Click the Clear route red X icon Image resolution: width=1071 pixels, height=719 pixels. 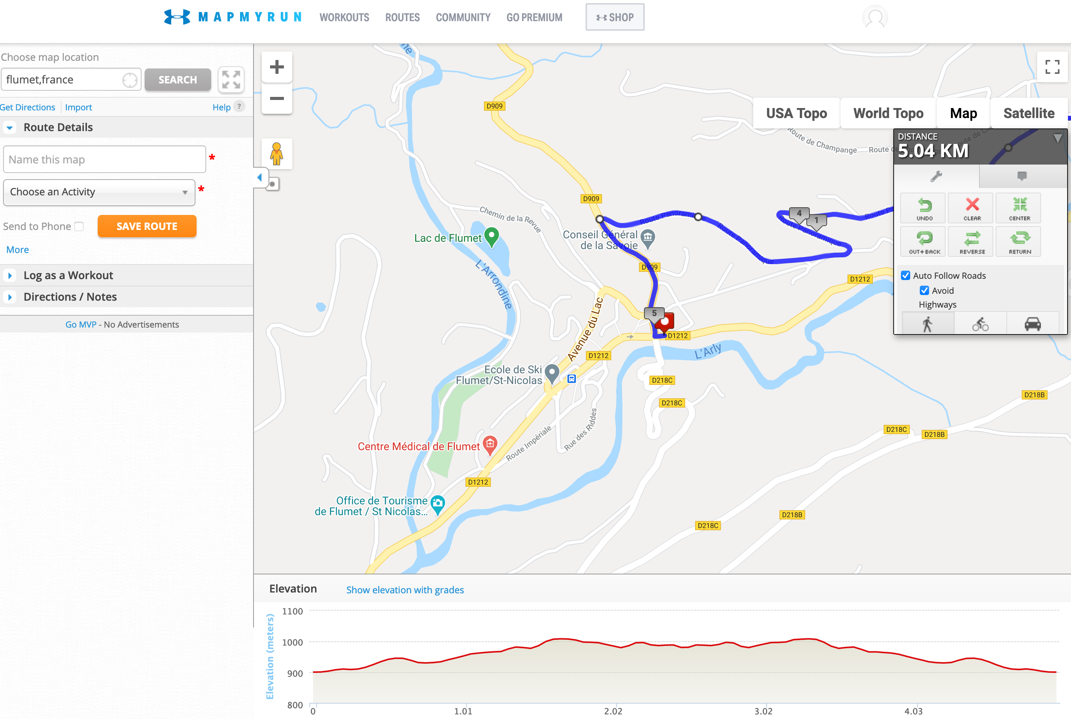click(971, 208)
